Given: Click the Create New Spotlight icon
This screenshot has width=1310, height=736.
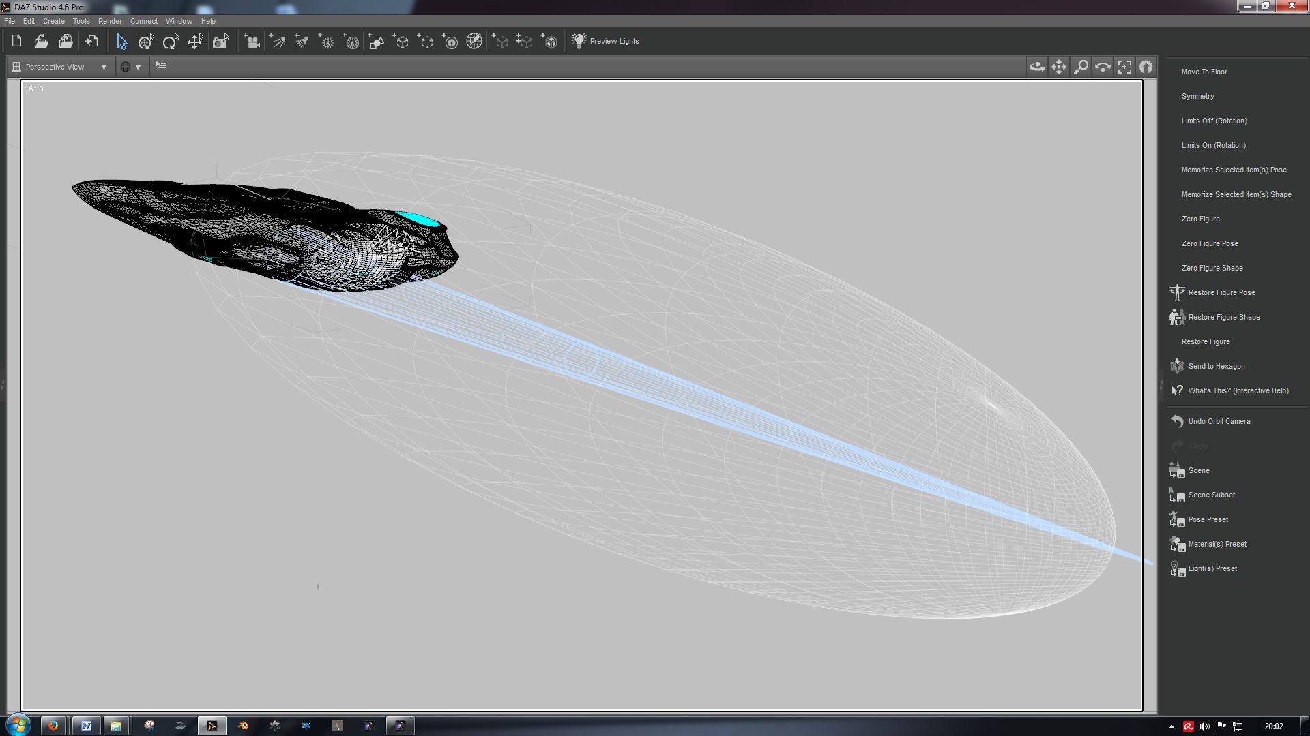Looking at the screenshot, I should click(x=302, y=42).
